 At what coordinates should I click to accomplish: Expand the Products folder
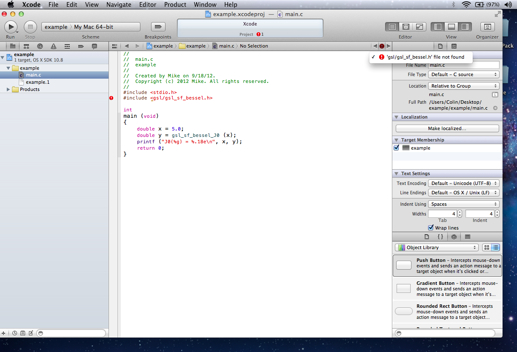[x=9, y=89]
